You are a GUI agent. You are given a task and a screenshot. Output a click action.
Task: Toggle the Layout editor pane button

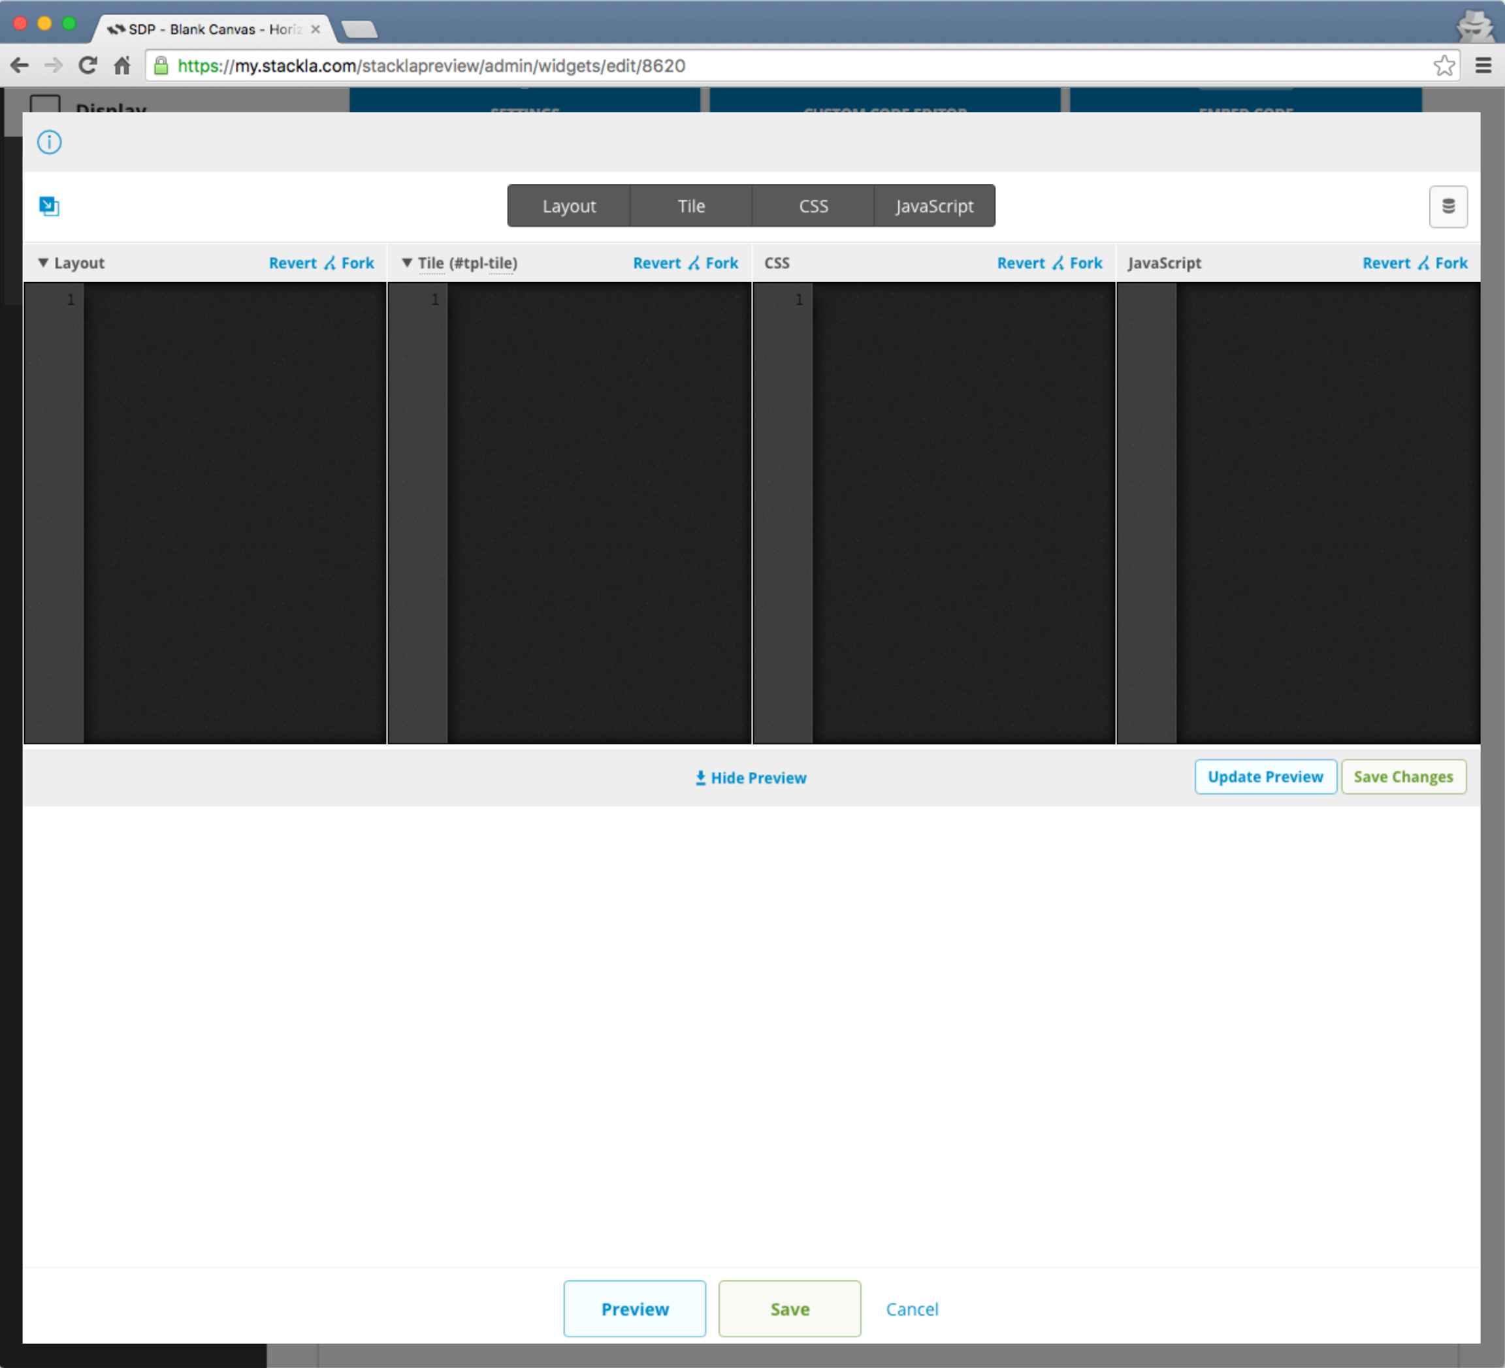[569, 206]
